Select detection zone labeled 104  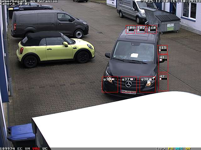[130, 29]
